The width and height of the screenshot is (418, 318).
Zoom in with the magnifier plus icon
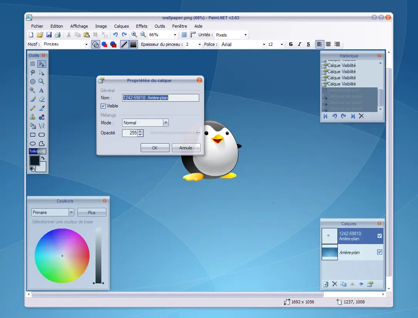click(134, 35)
